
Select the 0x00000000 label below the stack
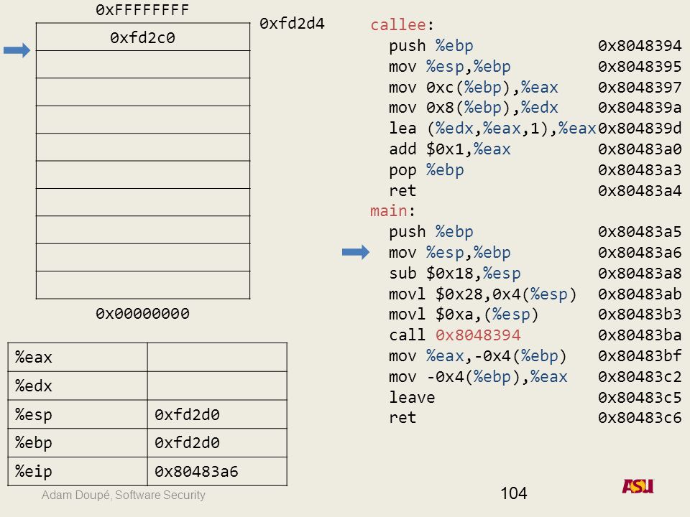(x=142, y=314)
